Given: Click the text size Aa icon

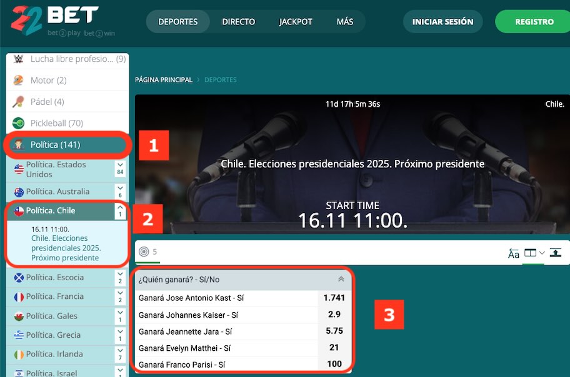Looking at the screenshot, I should (514, 253).
